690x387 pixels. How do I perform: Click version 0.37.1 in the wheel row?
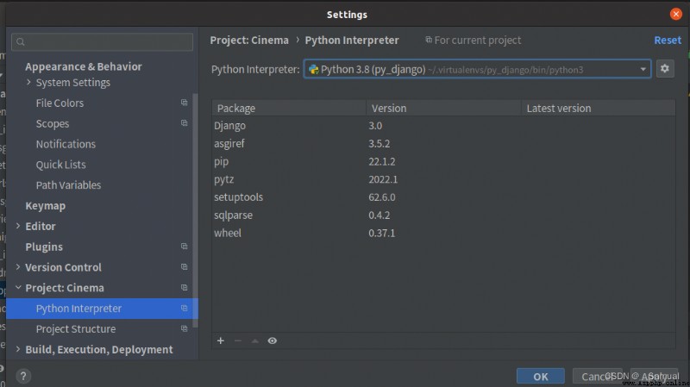coord(382,233)
